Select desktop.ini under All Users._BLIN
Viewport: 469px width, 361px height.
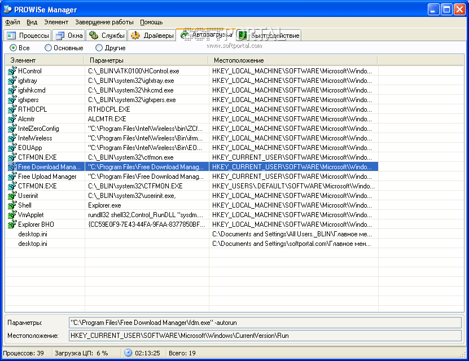[x=33, y=234]
